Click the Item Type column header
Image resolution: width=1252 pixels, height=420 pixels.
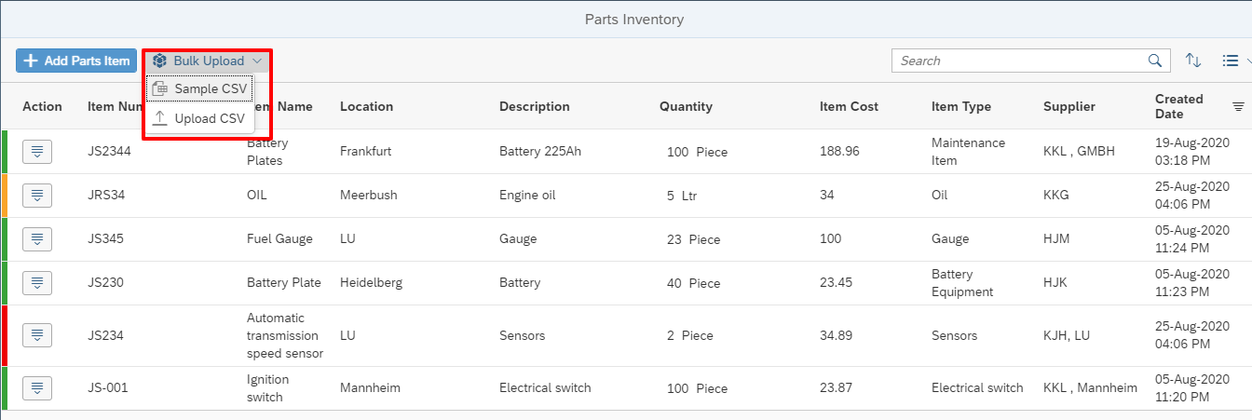point(961,106)
